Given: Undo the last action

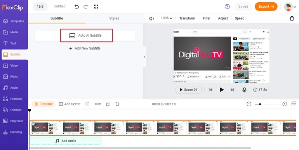Looking at the screenshot, I should pos(76,7).
